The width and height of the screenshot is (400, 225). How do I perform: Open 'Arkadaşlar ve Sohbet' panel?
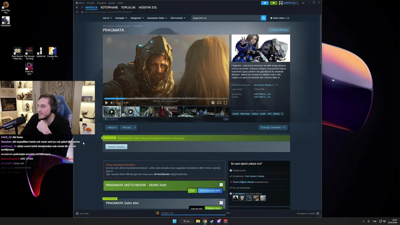pyautogui.click(x=308, y=213)
